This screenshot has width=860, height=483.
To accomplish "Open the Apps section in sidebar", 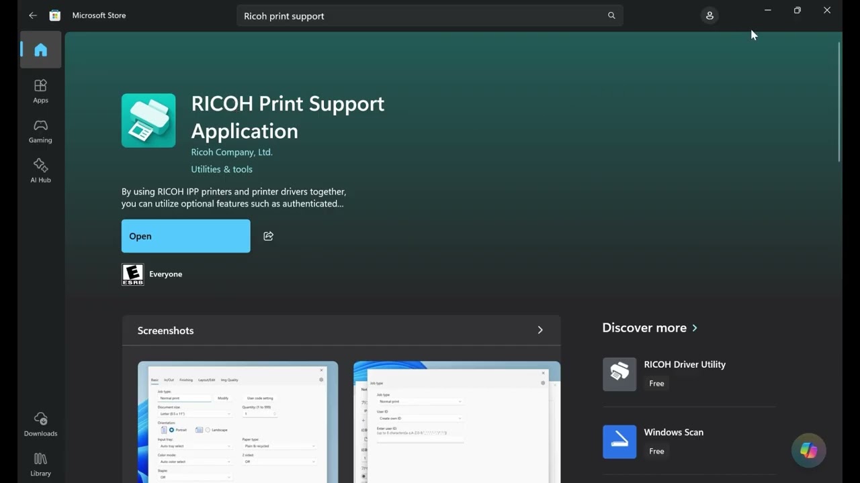I will coord(41,91).
